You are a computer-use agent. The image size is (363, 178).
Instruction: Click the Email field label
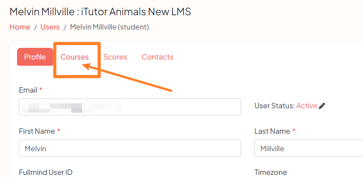(x=28, y=90)
